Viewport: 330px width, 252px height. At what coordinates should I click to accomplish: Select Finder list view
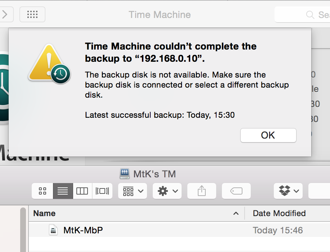click(x=63, y=191)
